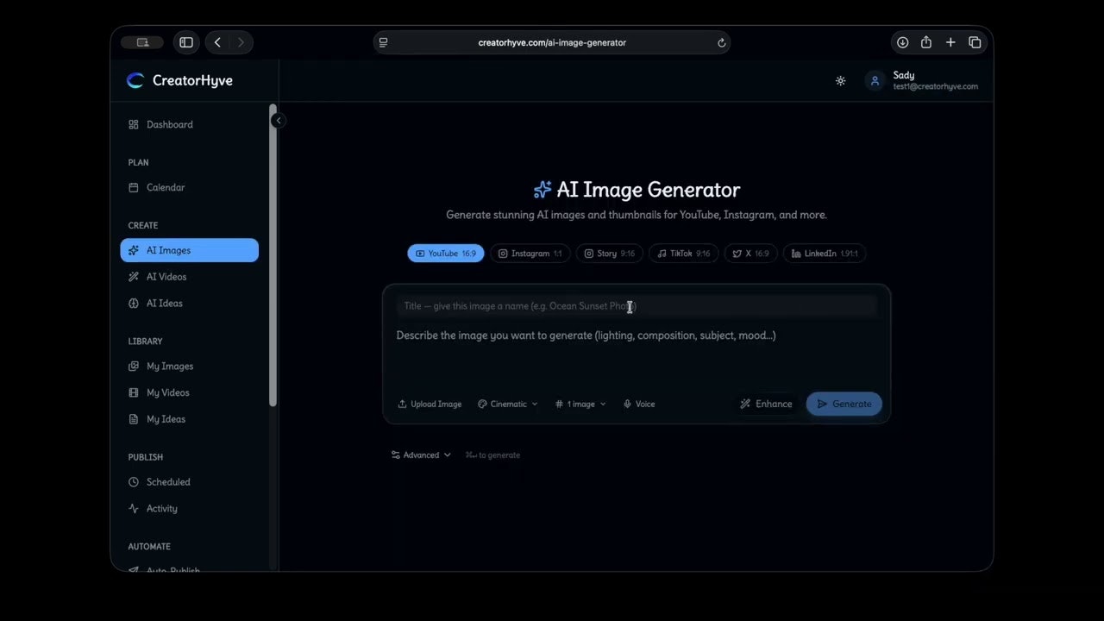Screen dimensions: 1104x621
Task: Open the Calendar under Plan
Action: click(165, 187)
